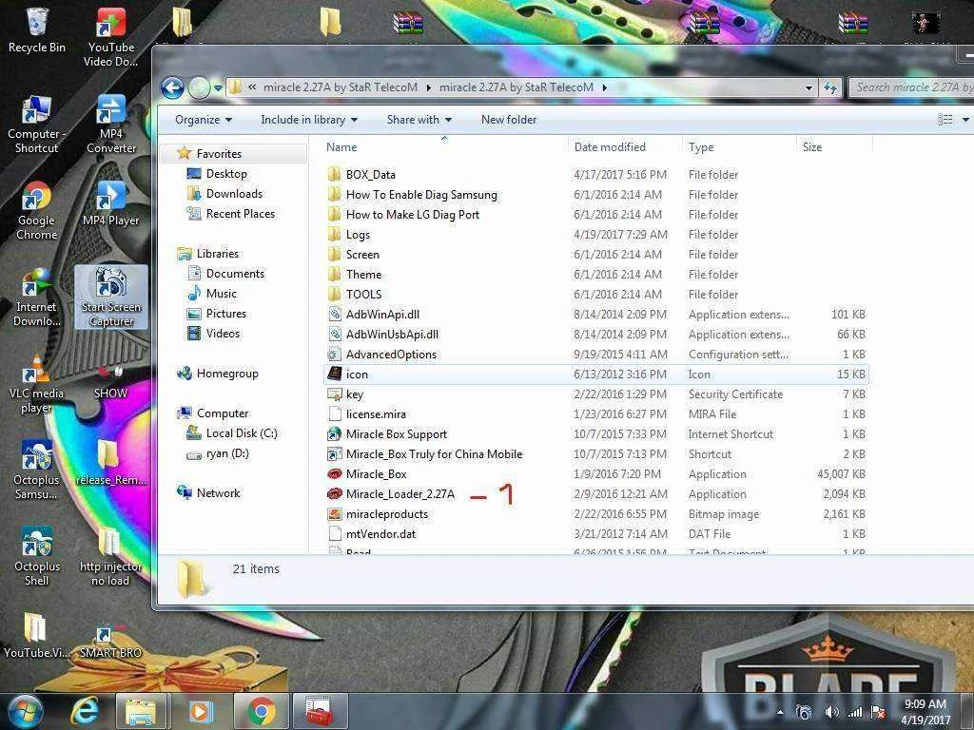Open the Share with dropdown
974x730 pixels.
coord(419,120)
